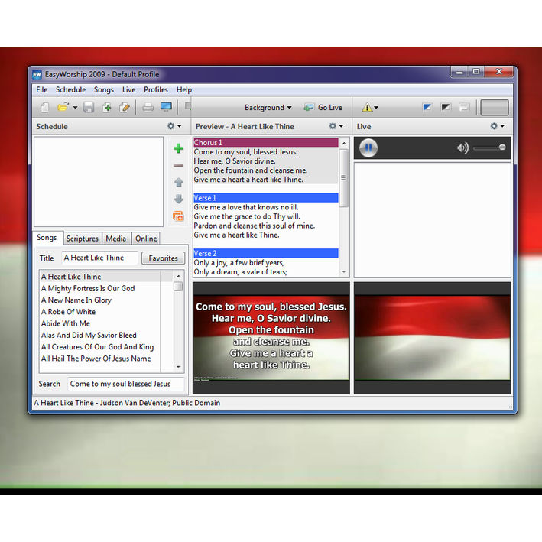Toggle the Clear screen button (faded icon)
The height and width of the screenshot is (542, 542).
[x=464, y=107]
